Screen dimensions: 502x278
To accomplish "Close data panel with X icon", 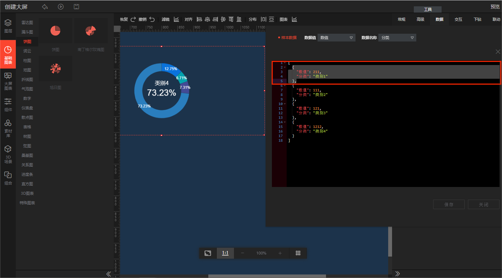I will pyautogui.click(x=498, y=52).
